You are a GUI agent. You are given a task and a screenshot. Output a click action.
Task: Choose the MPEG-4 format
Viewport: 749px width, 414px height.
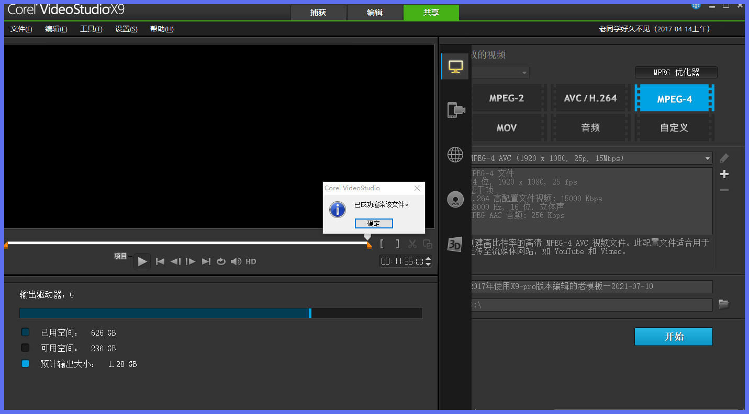(675, 98)
